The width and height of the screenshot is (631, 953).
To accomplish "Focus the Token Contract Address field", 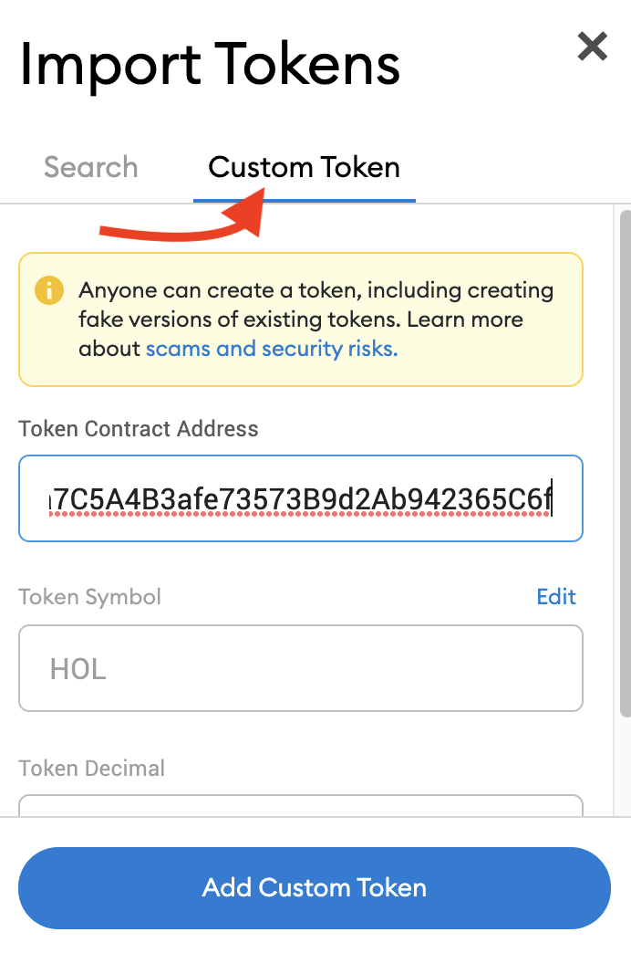I will pyautogui.click(x=301, y=498).
